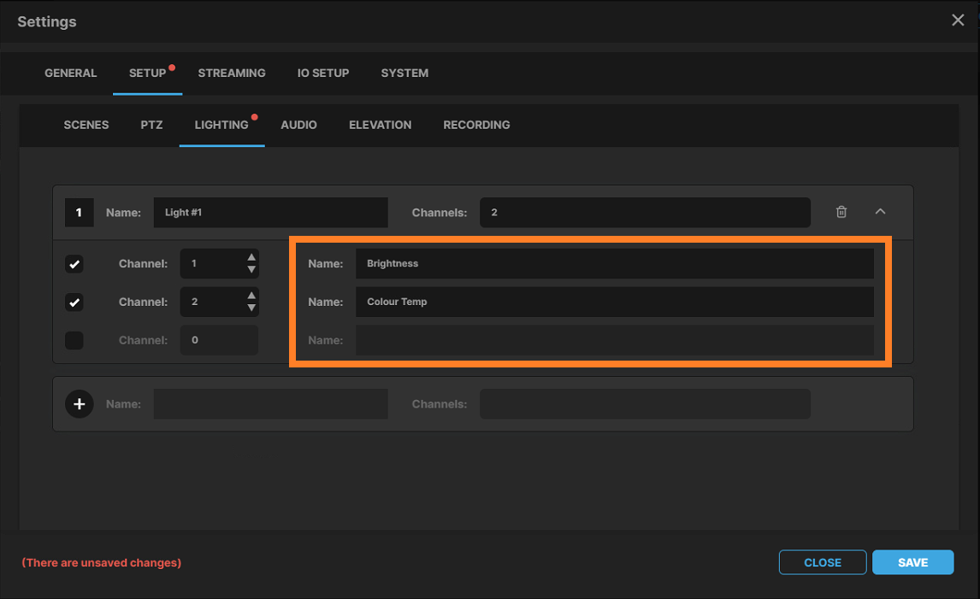The image size is (980, 599).
Task: Click the new light Name field
Action: pyautogui.click(x=270, y=404)
